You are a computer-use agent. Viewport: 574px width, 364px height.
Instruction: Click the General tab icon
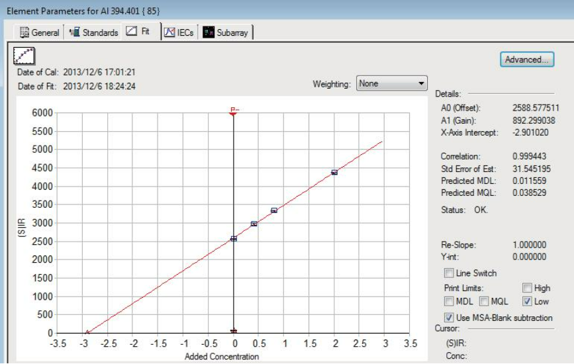(x=24, y=32)
